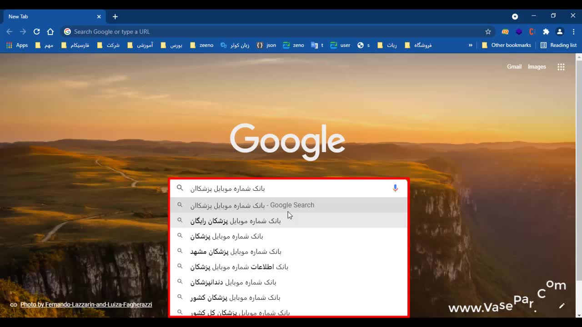Open the Google apps grid
Image resolution: width=582 pixels, height=327 pixels.
[561, 67]
